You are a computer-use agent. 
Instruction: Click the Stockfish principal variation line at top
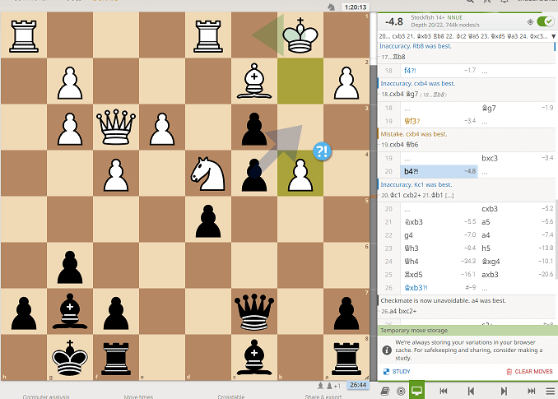pos(463,36)
